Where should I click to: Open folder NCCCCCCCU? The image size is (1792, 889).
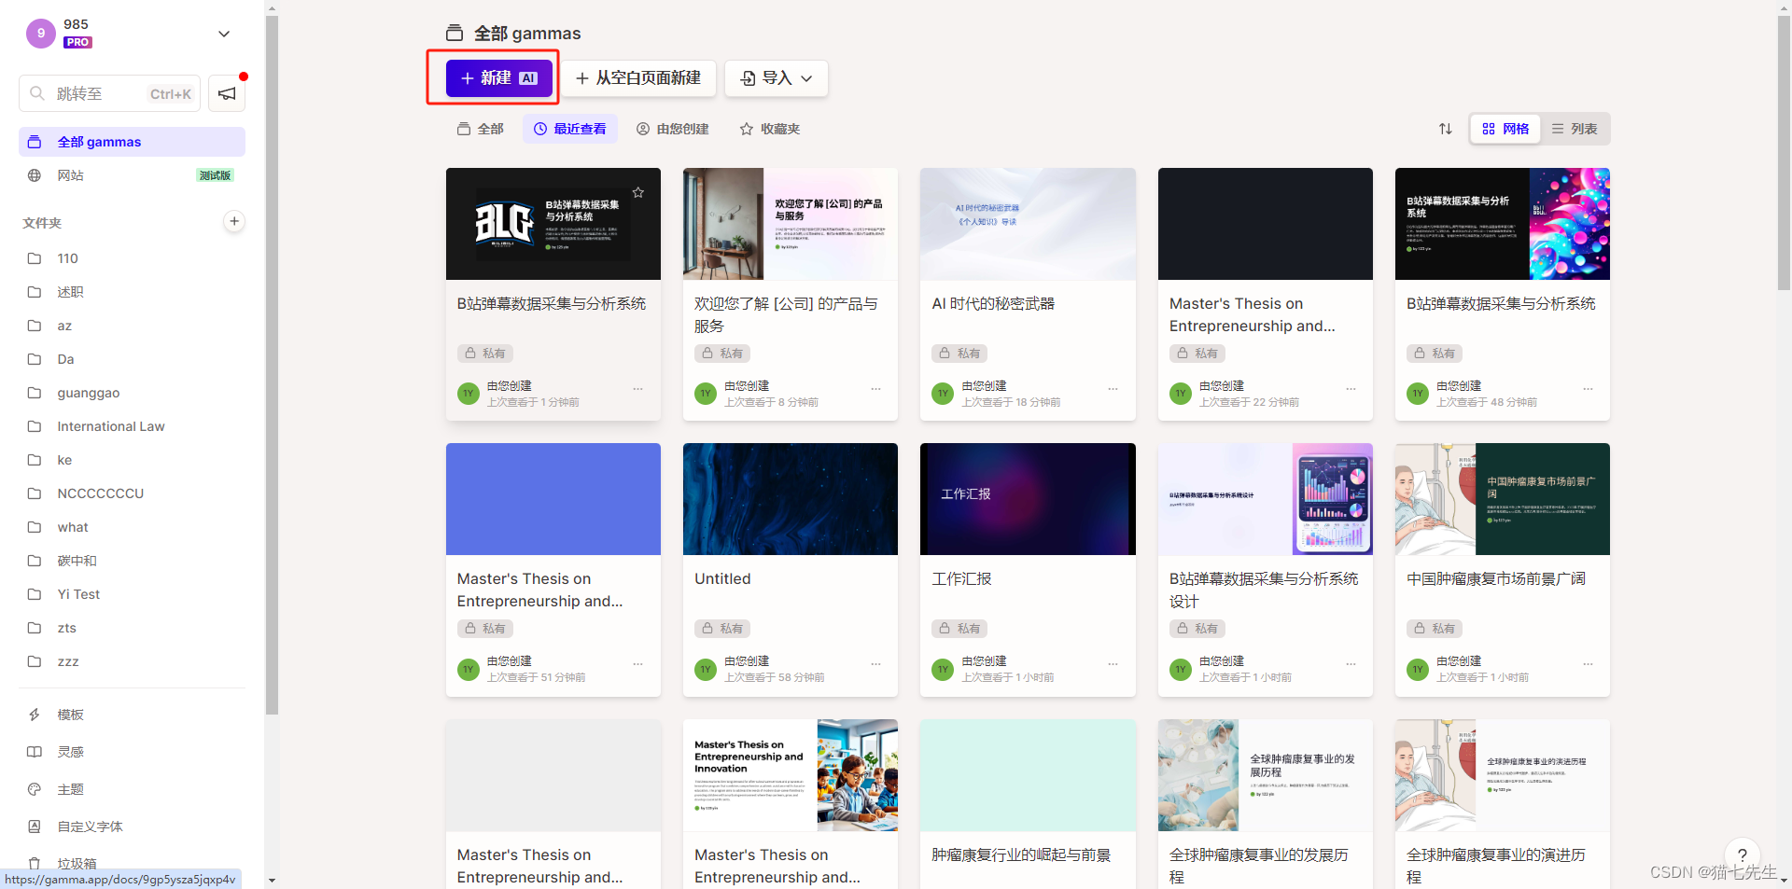[132, 493]
